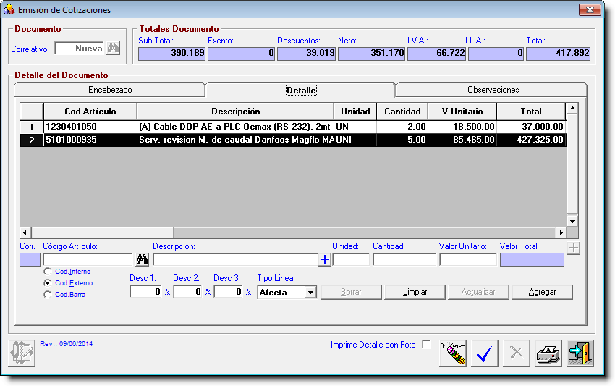This screenshot has height=386, width=615.
Task: Click the 427,325.00 total cell
Action: click(531, 140)
